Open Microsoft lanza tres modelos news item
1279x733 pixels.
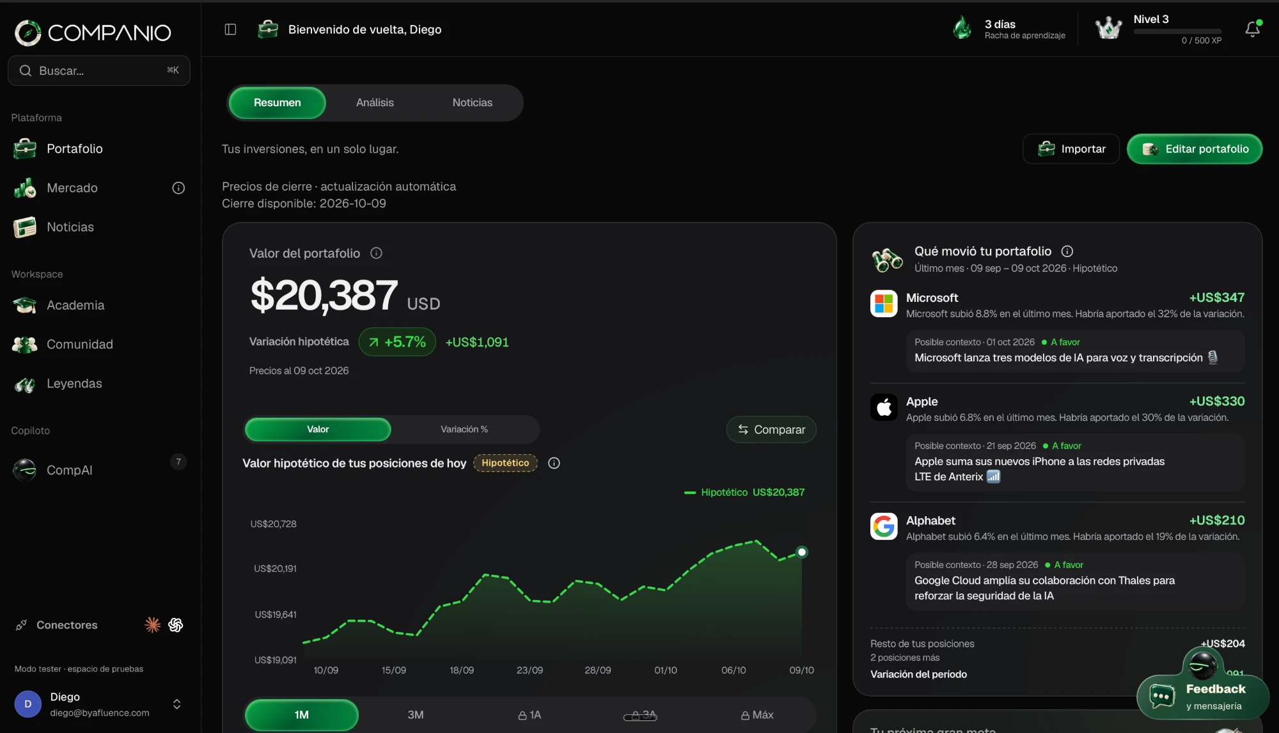1075,351
